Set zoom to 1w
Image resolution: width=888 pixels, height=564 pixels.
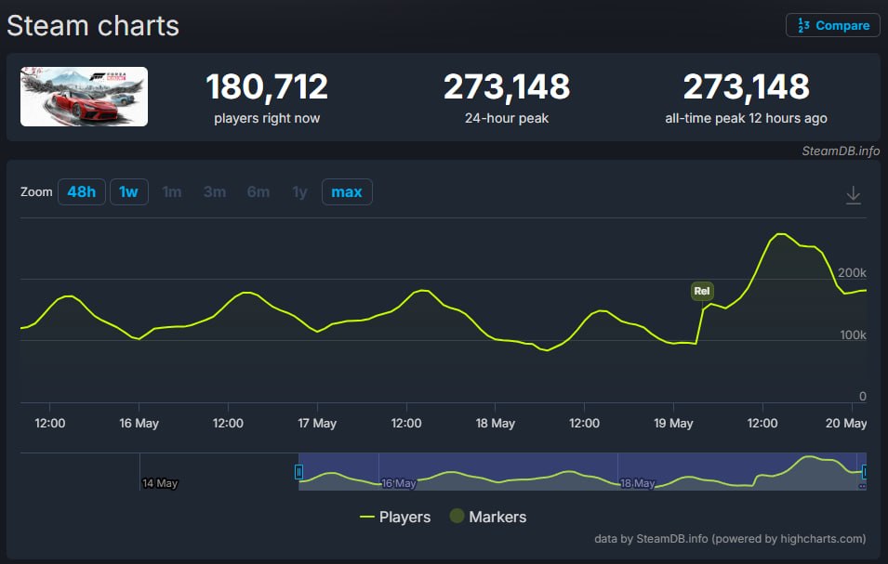tap(129, 191)
